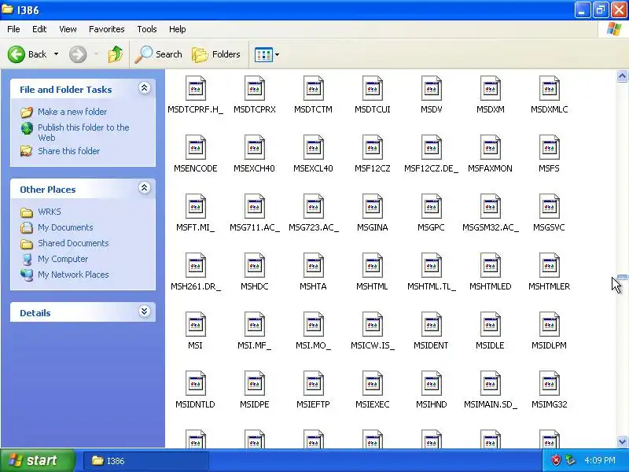Click the red security shield tray icon

click(x=556, y=460)
